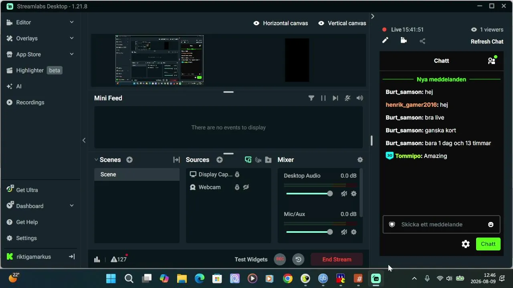
Task: Open Desktop Audio settings gear
Action: click(x=354, y=194)
